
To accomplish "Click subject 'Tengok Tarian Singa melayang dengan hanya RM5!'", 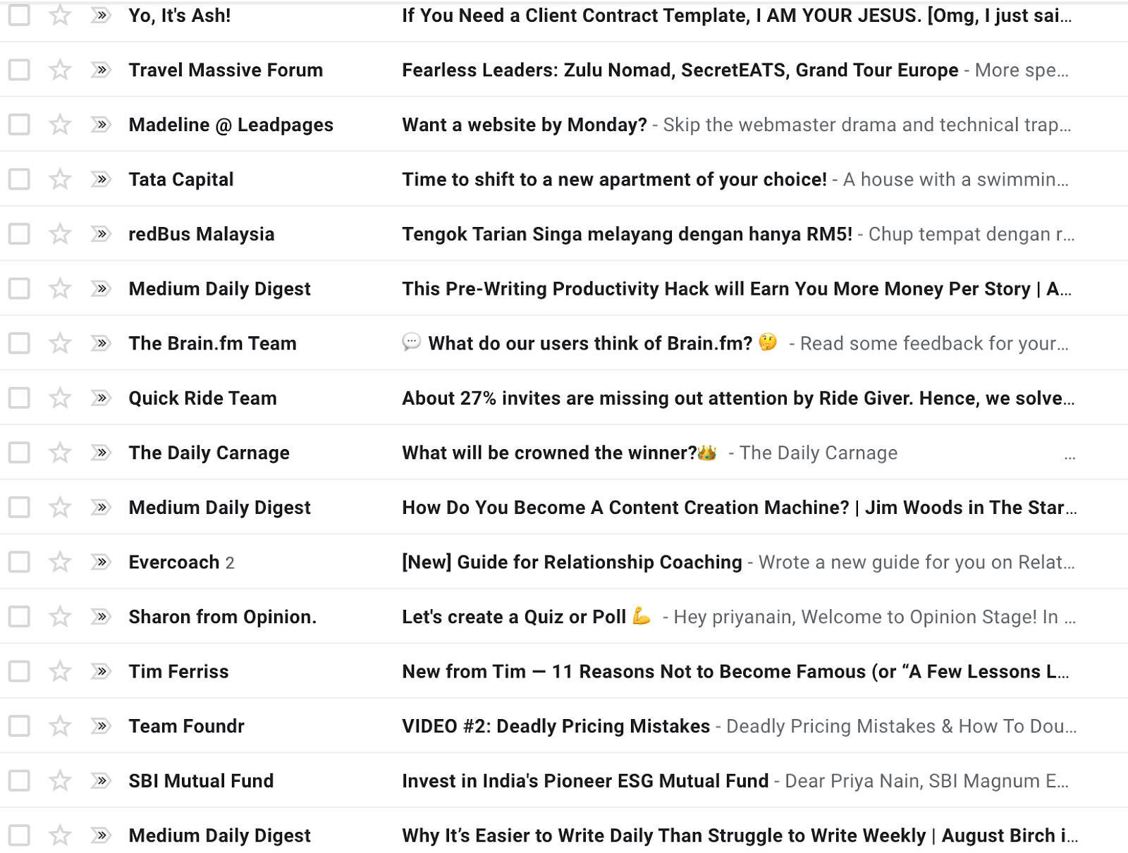I will 627,234.
